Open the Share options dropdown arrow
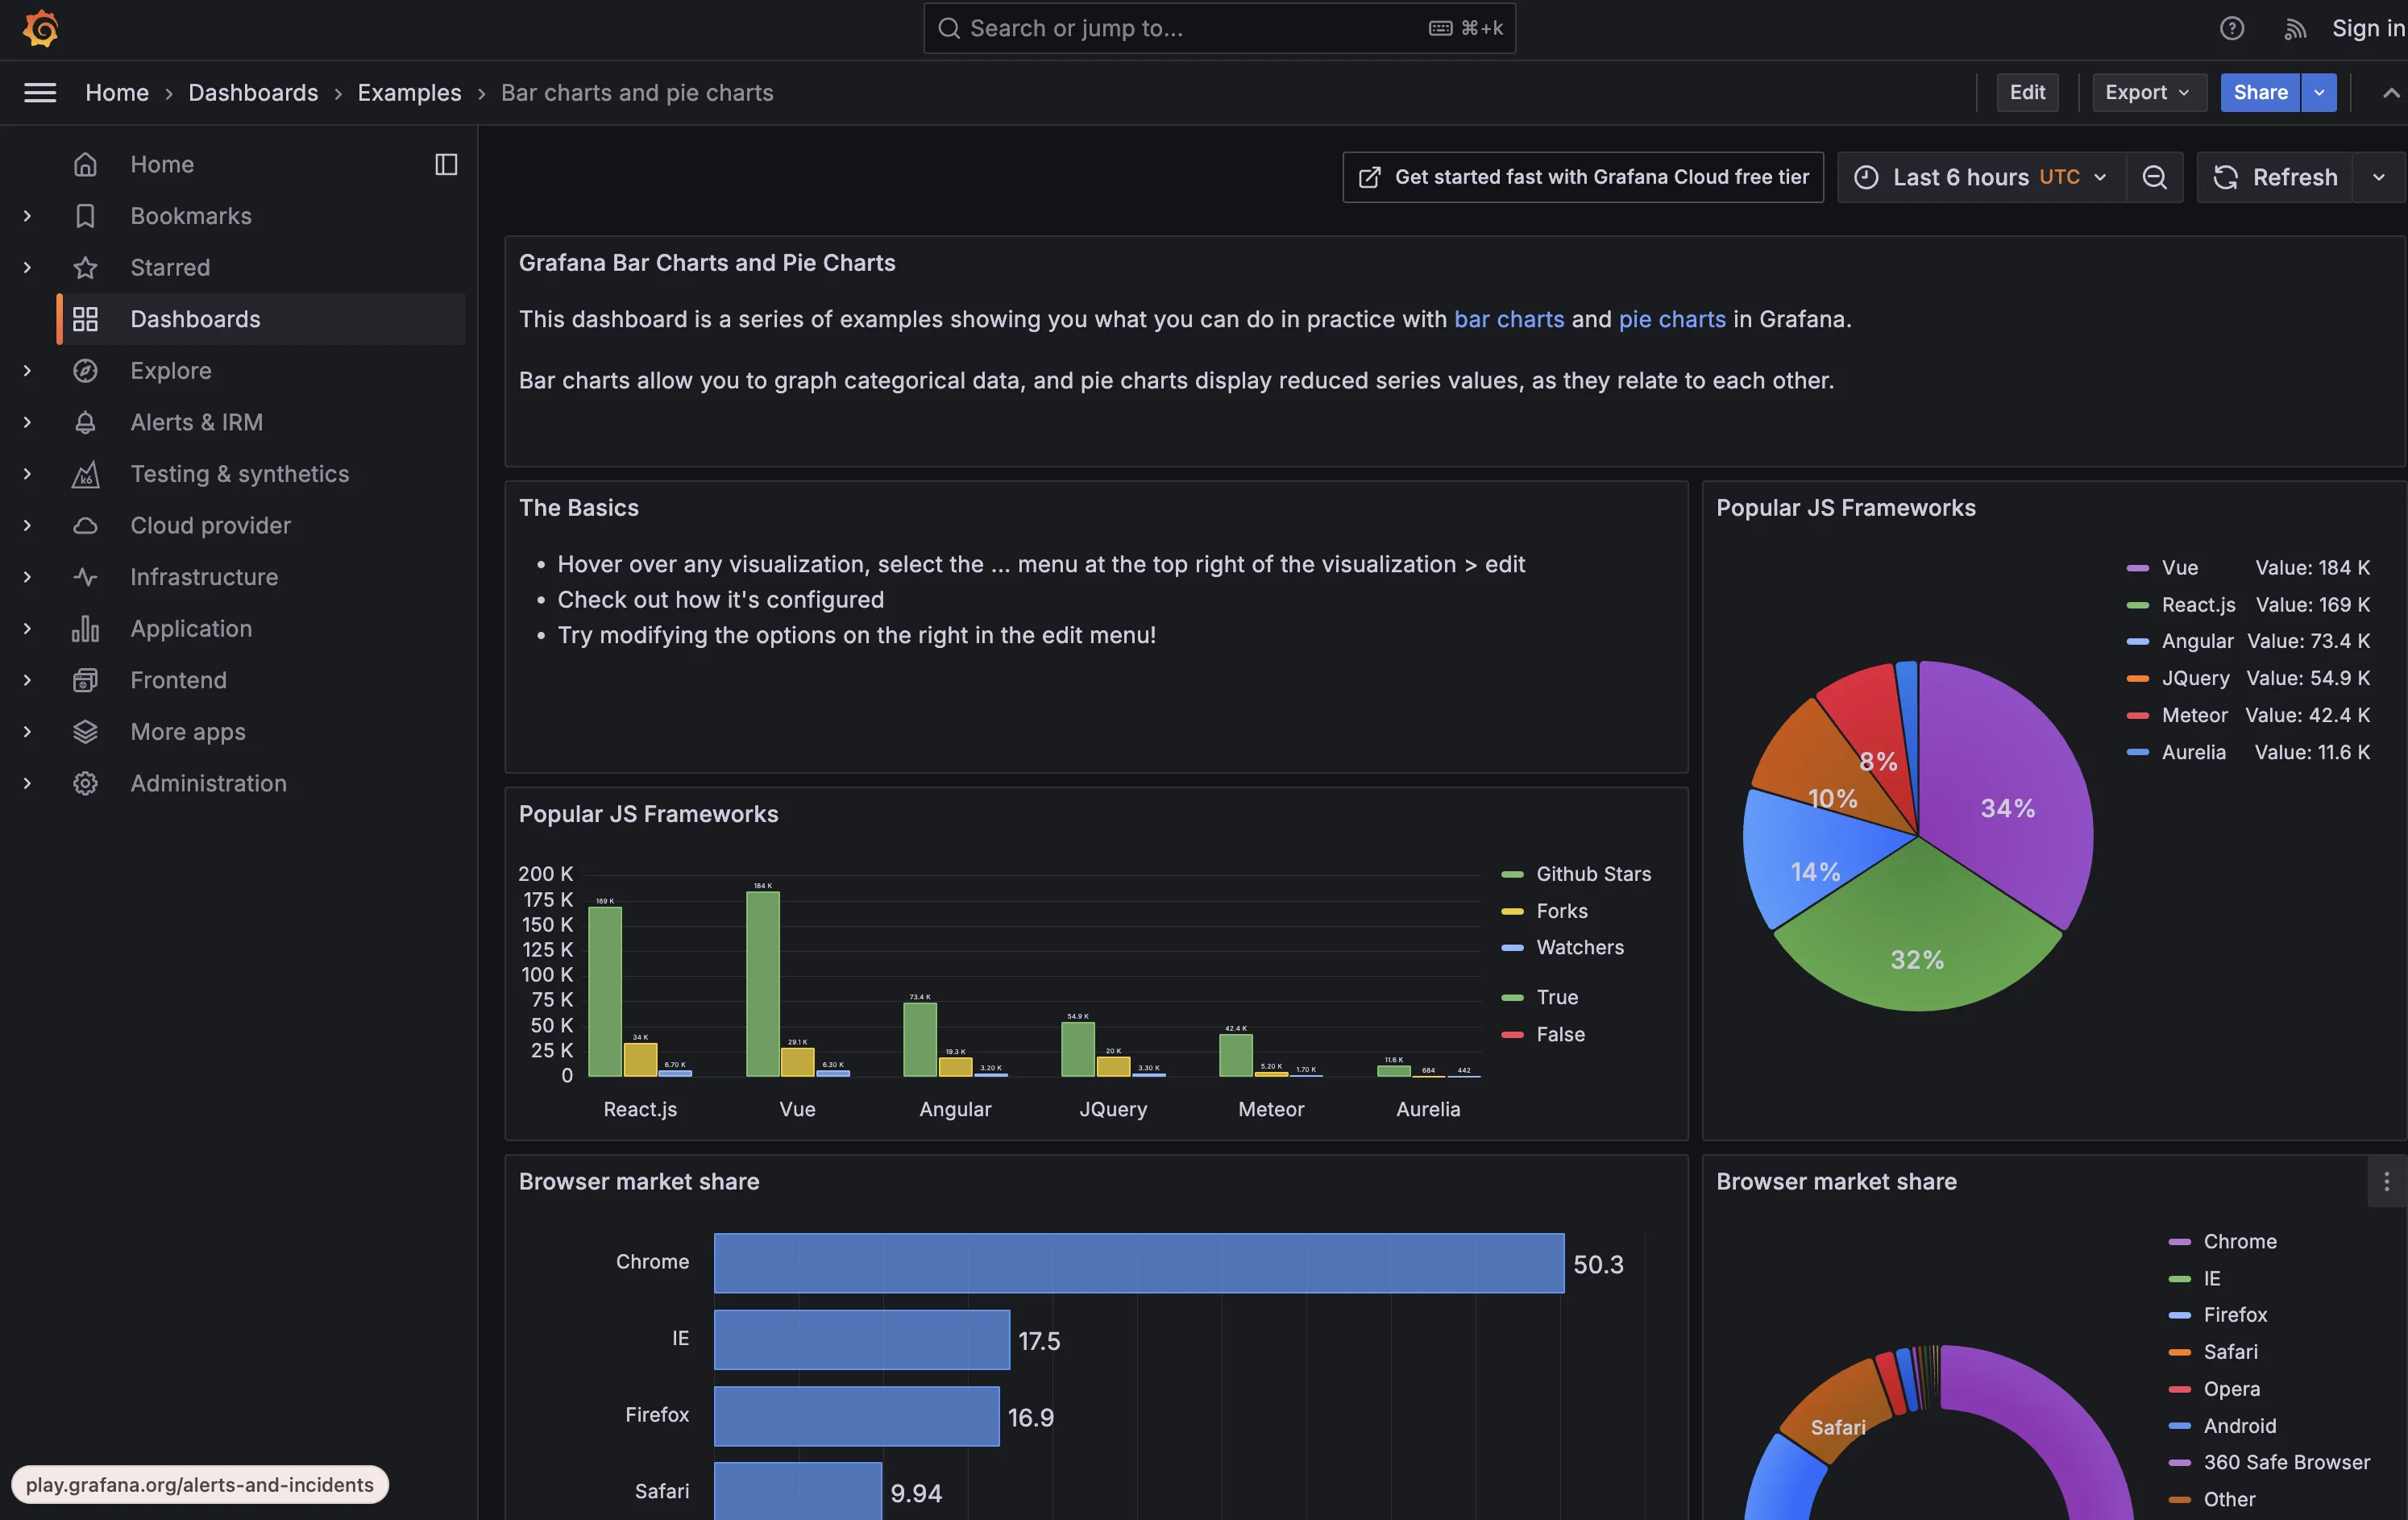This screenshot has height=1520, width=2408. pos(2319,93)
